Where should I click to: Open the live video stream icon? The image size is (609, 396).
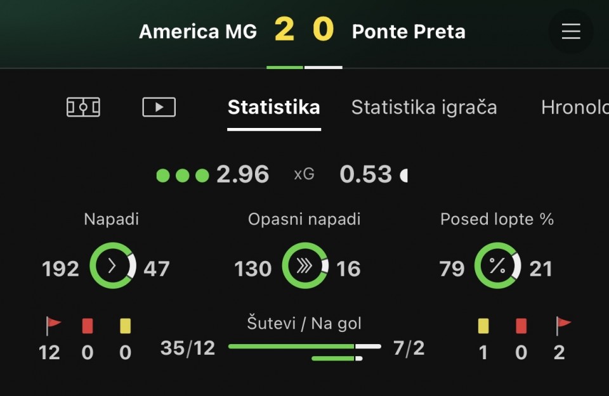pyautogui.click(x=159, y=107)
